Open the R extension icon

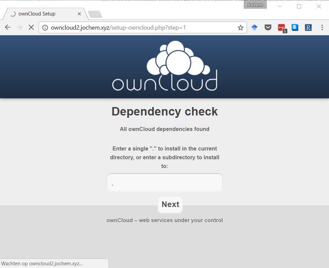pos(308,28)
